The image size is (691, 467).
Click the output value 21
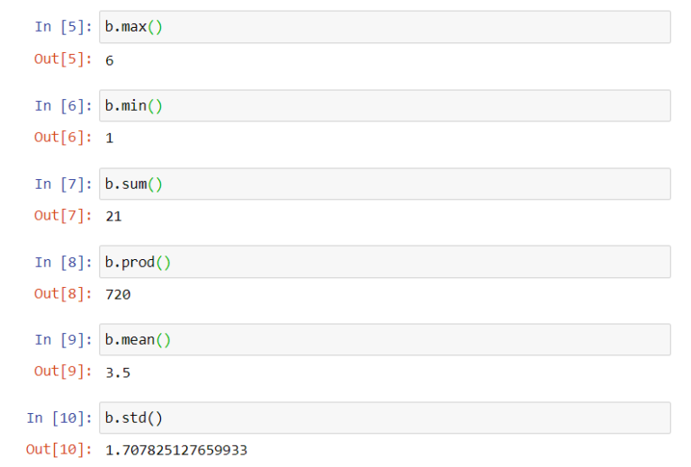(x=113, y=216)
